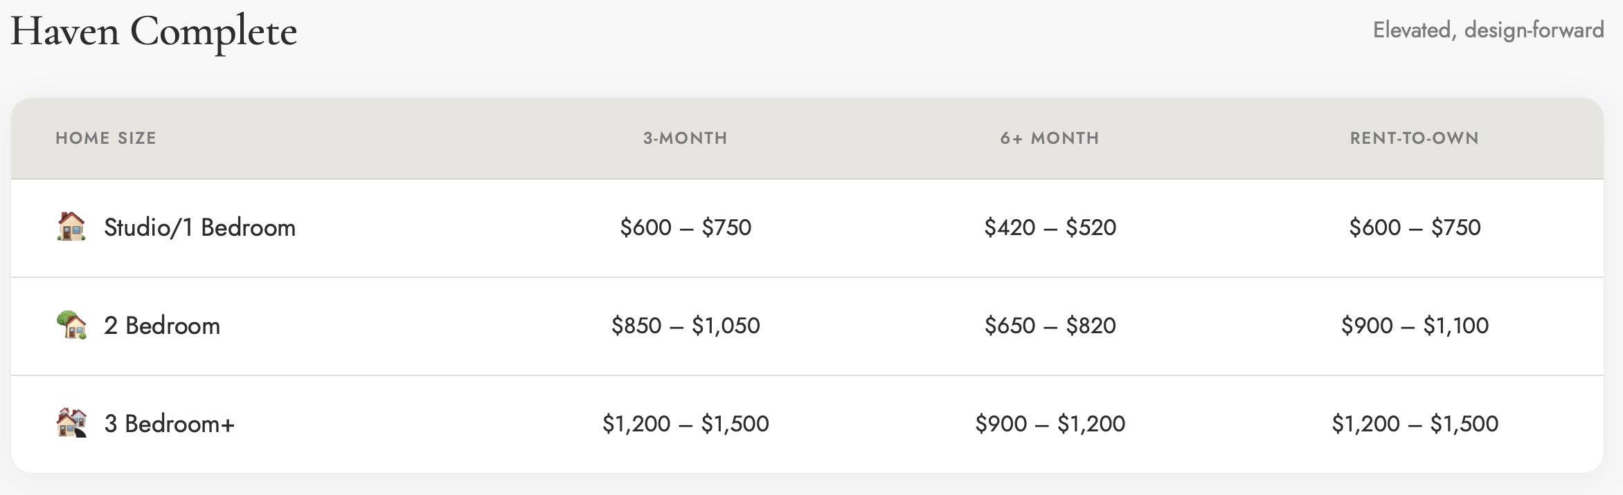
Task: Select 3 Bedroom+ rent-to-own price $1,200 – $1,500
Action: coord(1415,424)
